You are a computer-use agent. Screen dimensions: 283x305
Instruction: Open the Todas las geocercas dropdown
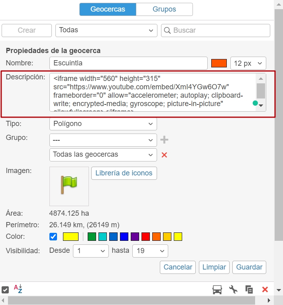(x=103, y=155)
